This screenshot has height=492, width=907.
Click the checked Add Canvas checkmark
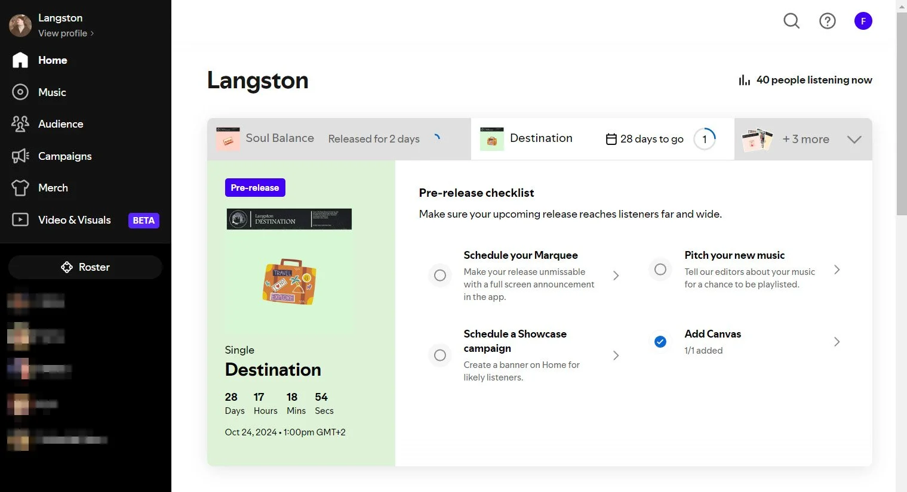coord(660,342)
